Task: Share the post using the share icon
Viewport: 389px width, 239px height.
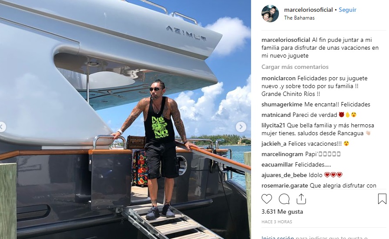Action: (301, 199)
